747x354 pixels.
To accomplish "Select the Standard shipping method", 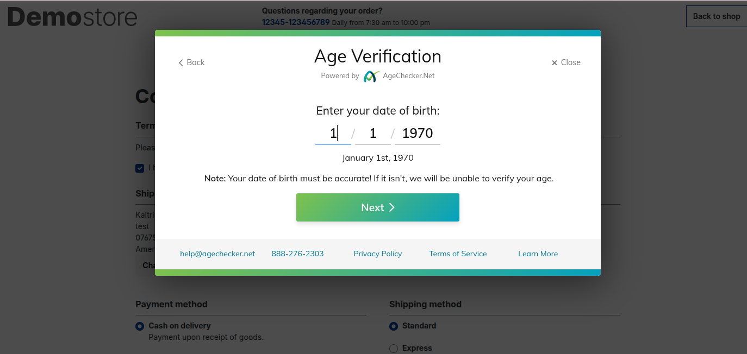I will point(394,326).
